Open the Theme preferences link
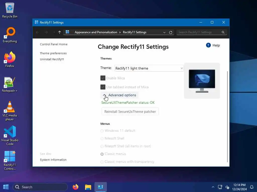 pyautogui.click(x=53, y=53)
